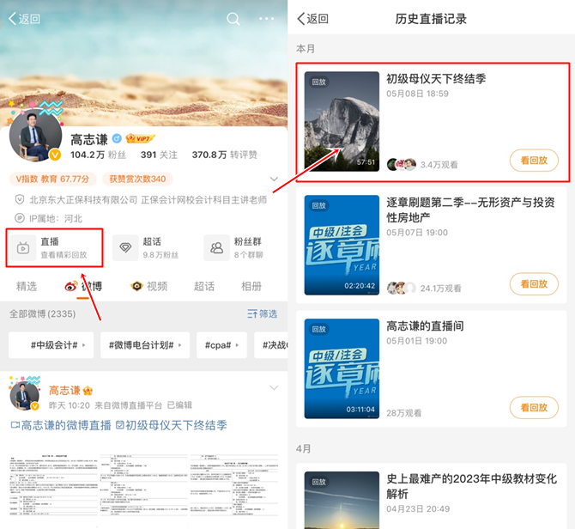575x529 pixels.
Task: Click 看回放 for 高志谦的直播间
Action: 534,408
